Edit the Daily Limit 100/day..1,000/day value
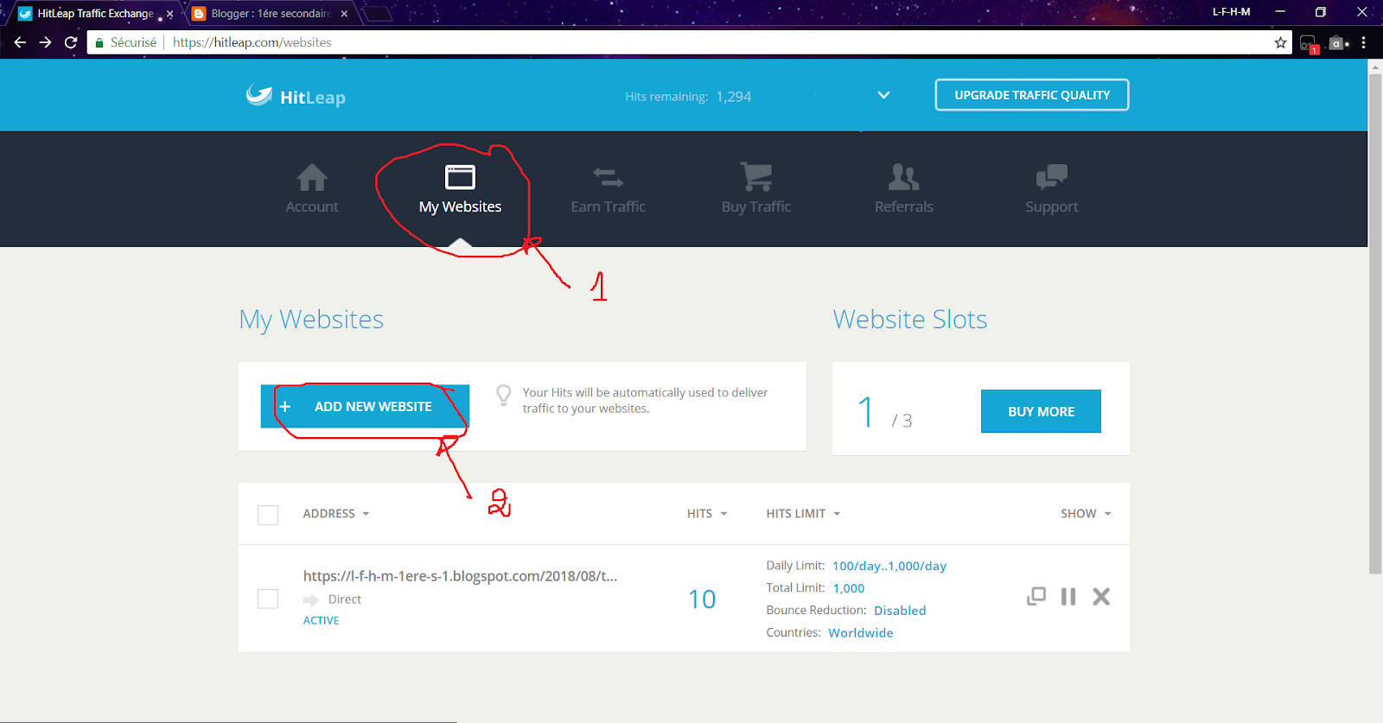1383x723 pixels. [889, 566]
